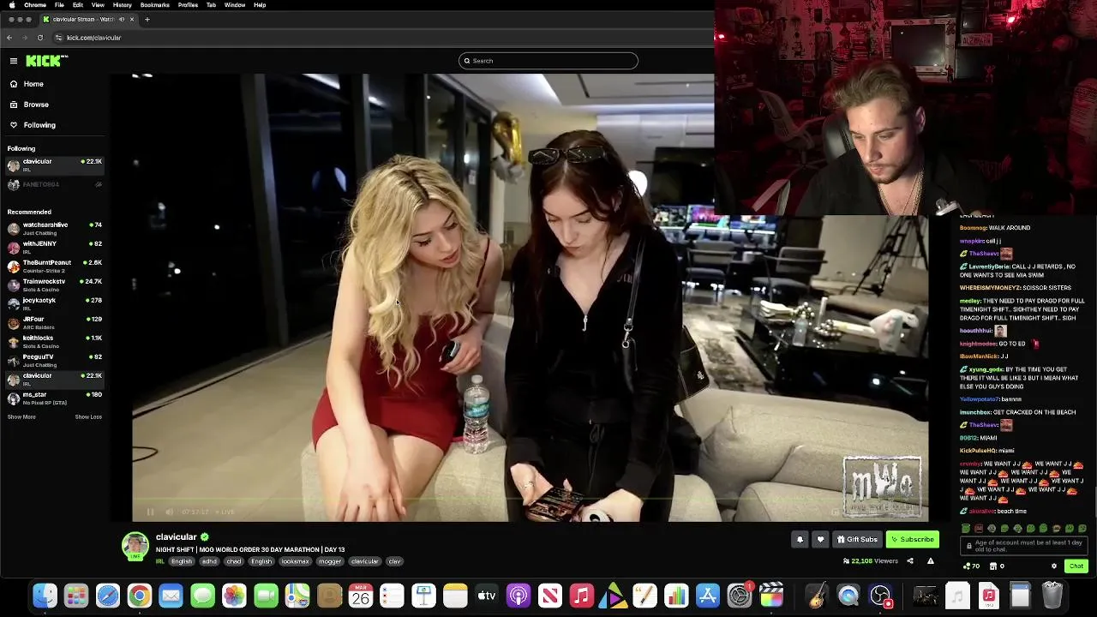Click the Kick search field
This screenshot has height=617, width=1097.
tap(548, 61)
